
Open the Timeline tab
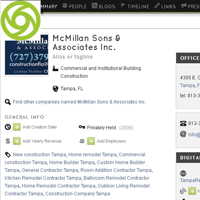(135, 6)
